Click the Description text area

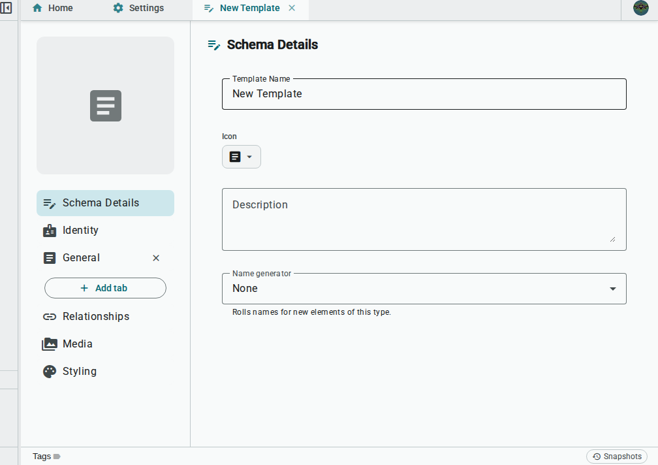click(x=424, y=219)
